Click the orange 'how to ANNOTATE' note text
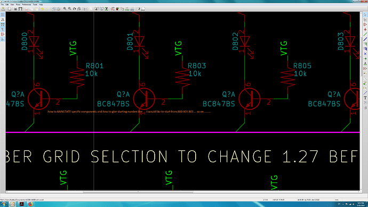 pos(129,112)
